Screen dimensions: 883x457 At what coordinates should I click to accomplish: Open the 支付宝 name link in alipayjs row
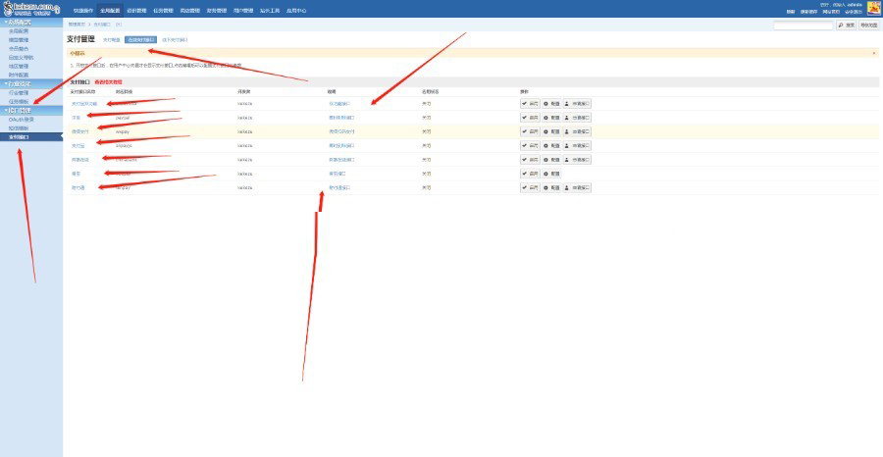pos(78,146)
